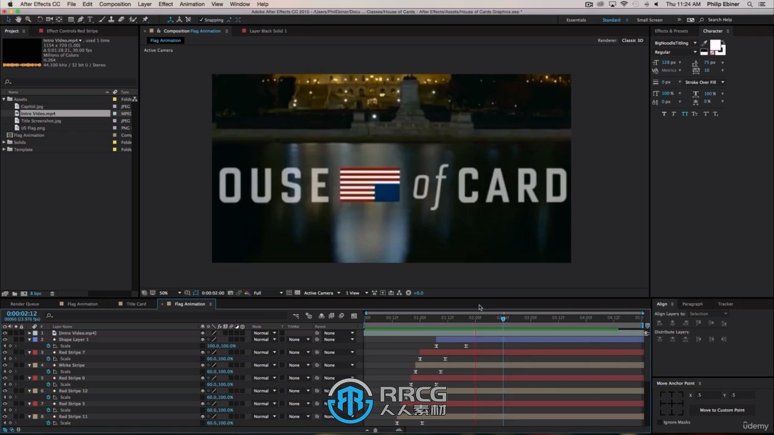Switch to the Paragraph panel tab
Viewport: 774px width, 435px height.
pos(692,304)
